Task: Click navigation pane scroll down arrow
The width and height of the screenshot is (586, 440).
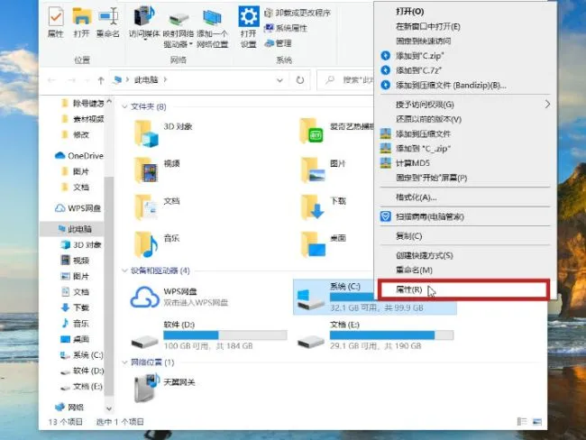Action: 109,408
